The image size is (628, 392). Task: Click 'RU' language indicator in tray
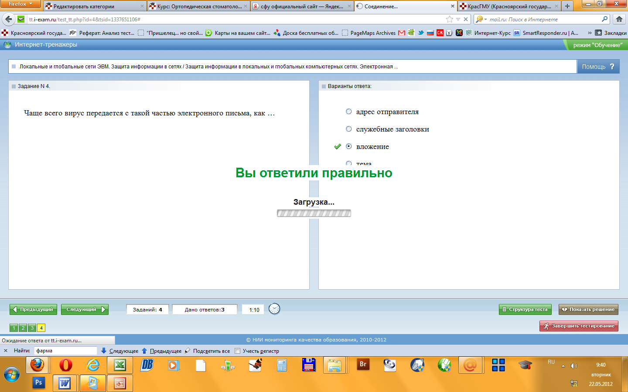click(551, 362)
